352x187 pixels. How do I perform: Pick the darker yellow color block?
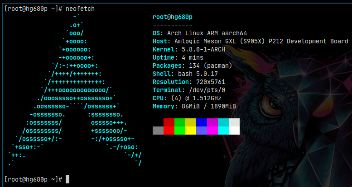pyautogui.click(x=191, y=122)
